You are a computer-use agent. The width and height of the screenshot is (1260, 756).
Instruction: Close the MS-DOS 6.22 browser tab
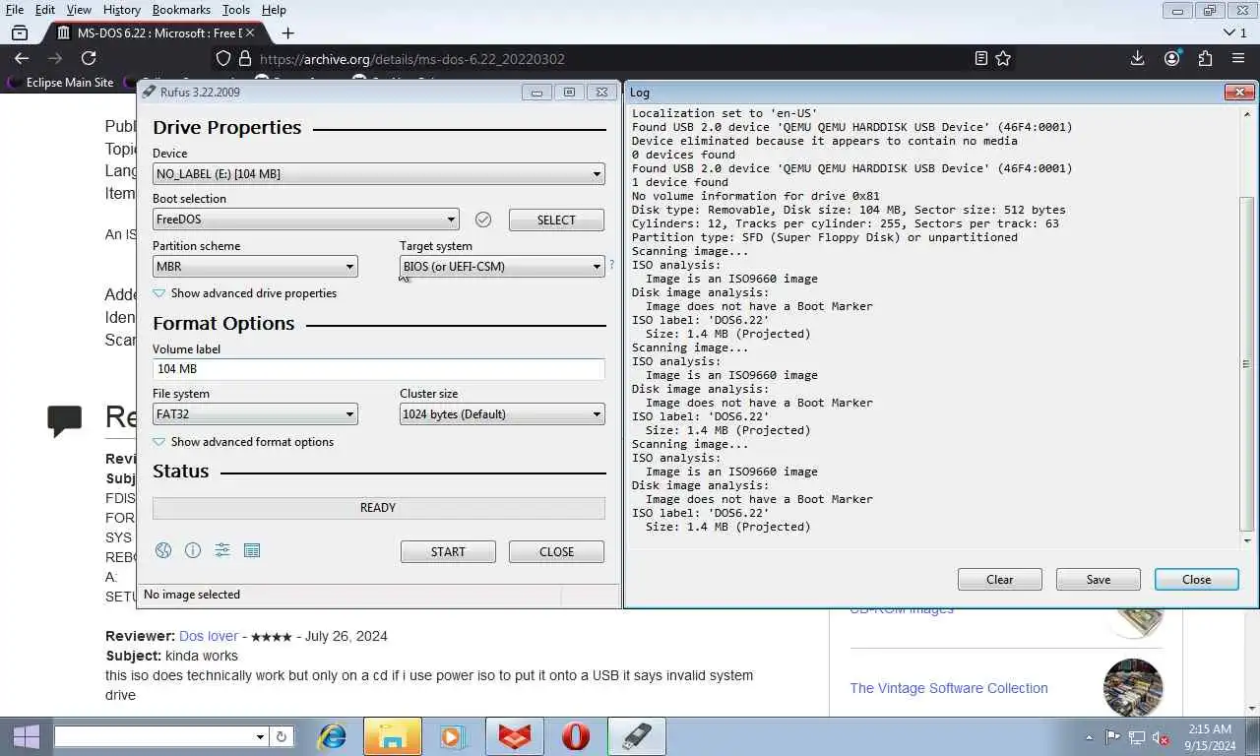coord(250,32)
